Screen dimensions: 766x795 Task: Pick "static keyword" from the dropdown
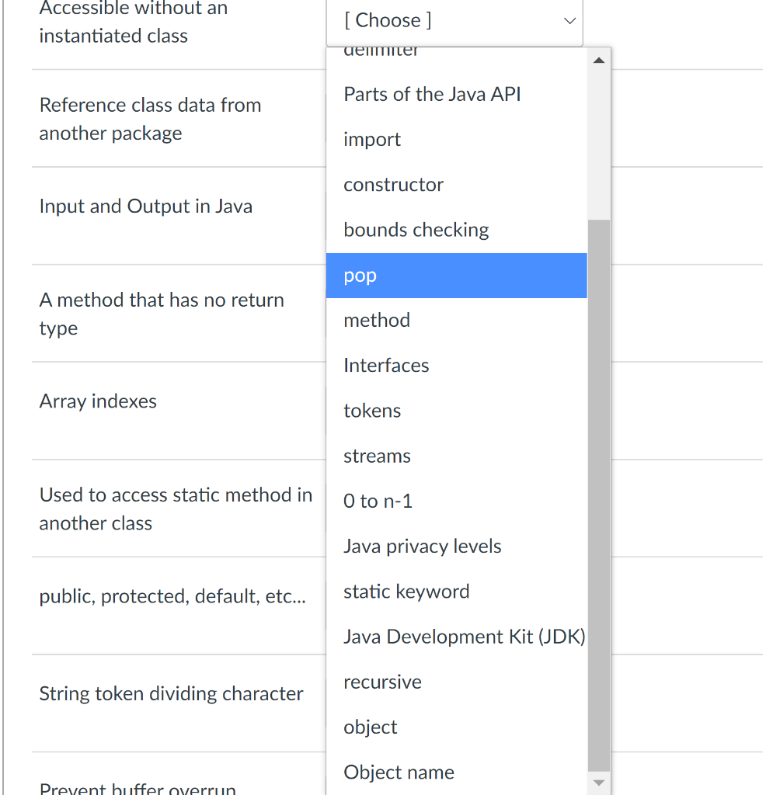tap(406, 592)
